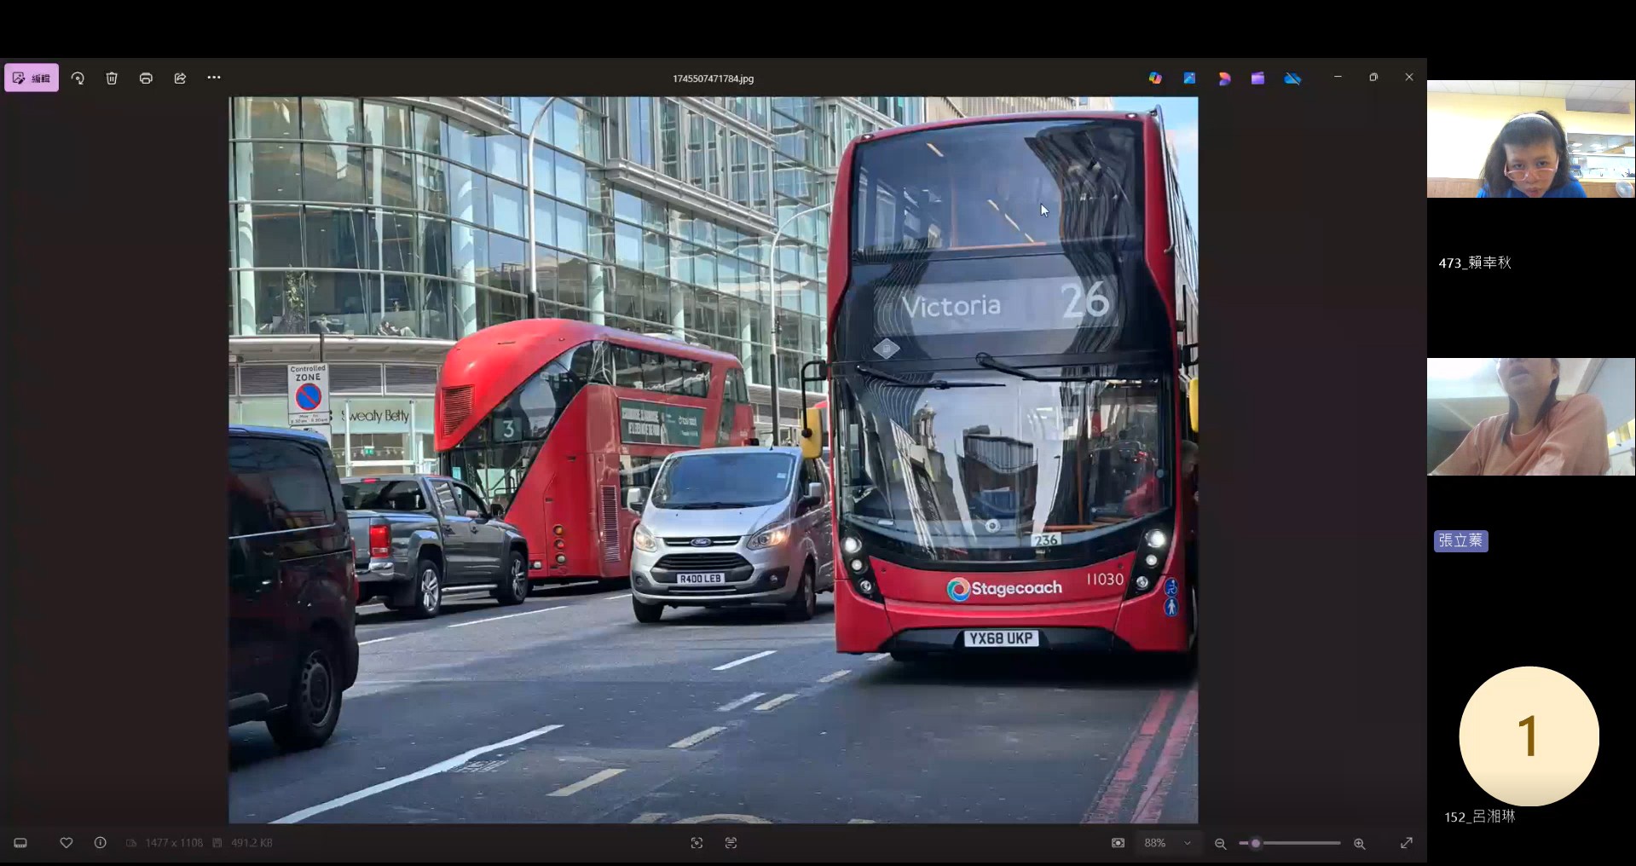Enter fullscreen using the expand arrows icon
1636x866 pixels.
tap(1406, 843)
